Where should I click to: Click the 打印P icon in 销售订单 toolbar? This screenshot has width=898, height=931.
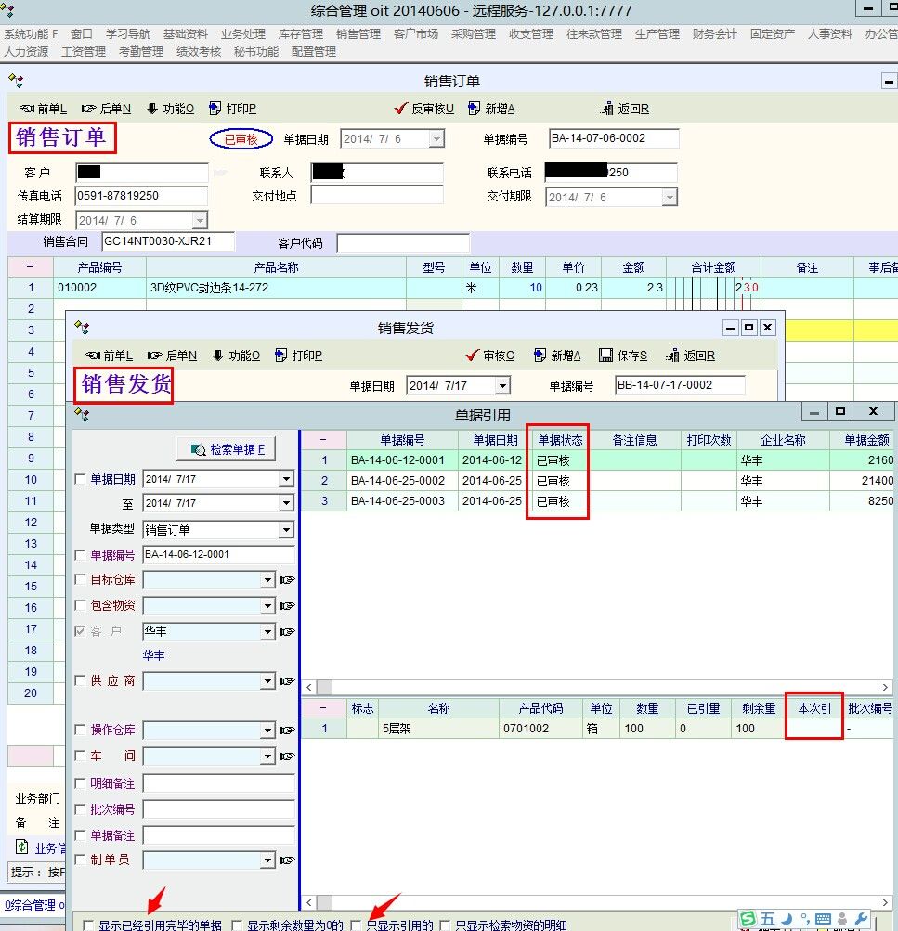click(x=215, y=109)
